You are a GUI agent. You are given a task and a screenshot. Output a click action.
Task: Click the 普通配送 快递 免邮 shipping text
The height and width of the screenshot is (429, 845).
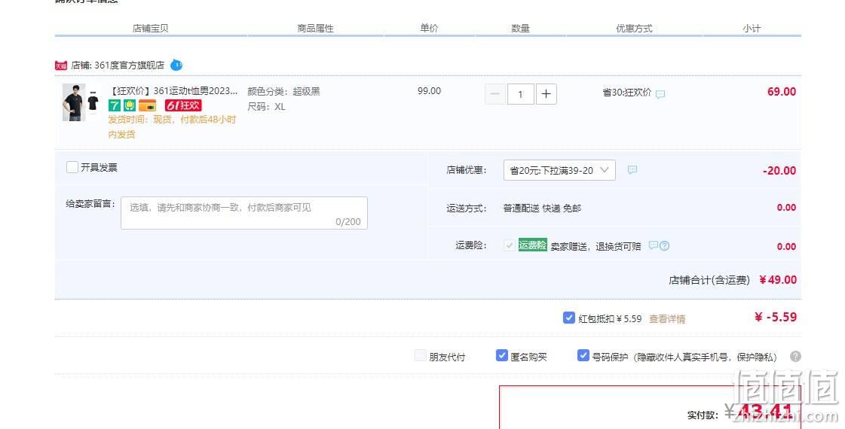[x=542, y=208]
